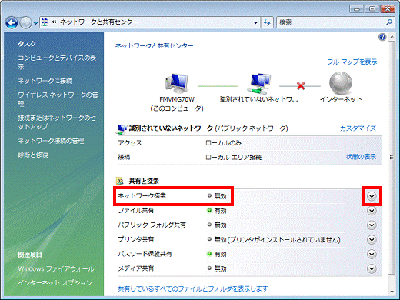Click カスタマイズ link for the network
Screen dimensions: 400x300
pos(358,128)
